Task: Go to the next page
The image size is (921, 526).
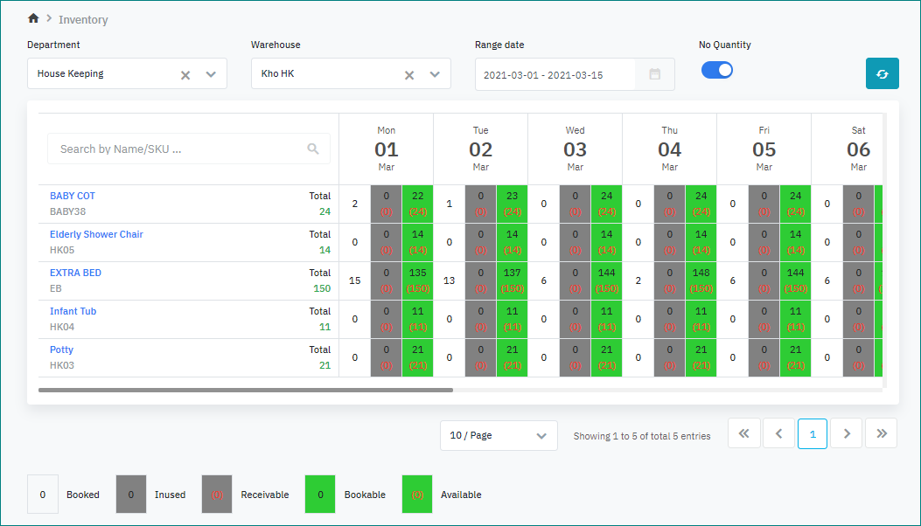Action: (x=847, y=434)
